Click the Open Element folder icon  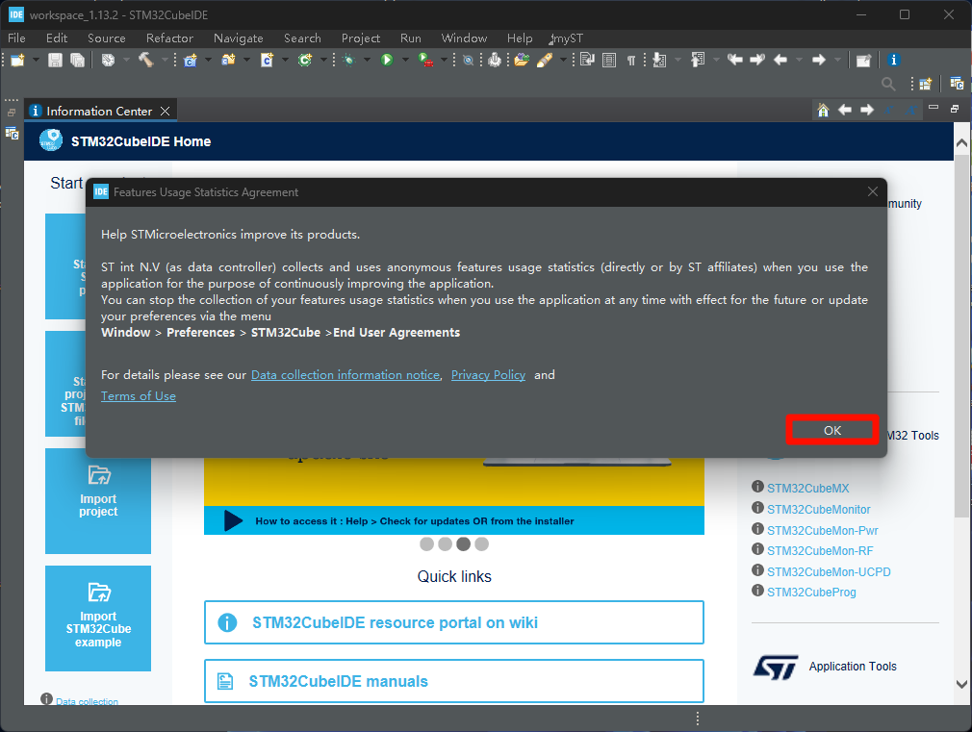[x=522, y=61]
